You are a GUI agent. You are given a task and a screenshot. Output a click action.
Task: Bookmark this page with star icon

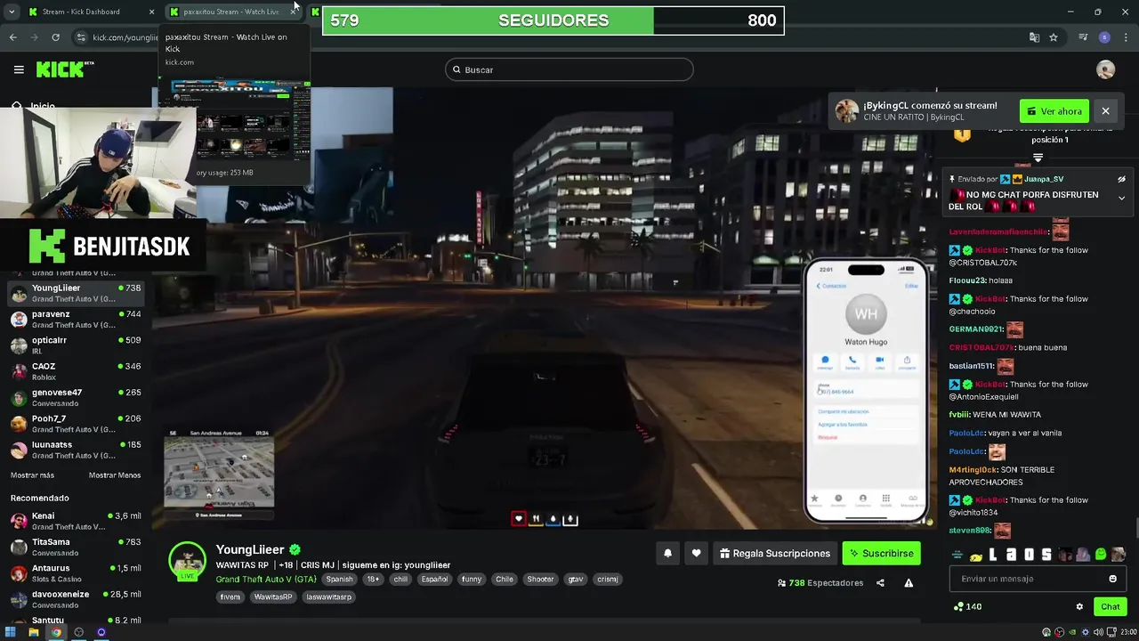pyautogui.click(x=1054, y=37)
